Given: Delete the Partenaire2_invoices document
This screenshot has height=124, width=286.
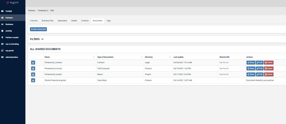Looking at the screenshot, I should pos(269,69).
